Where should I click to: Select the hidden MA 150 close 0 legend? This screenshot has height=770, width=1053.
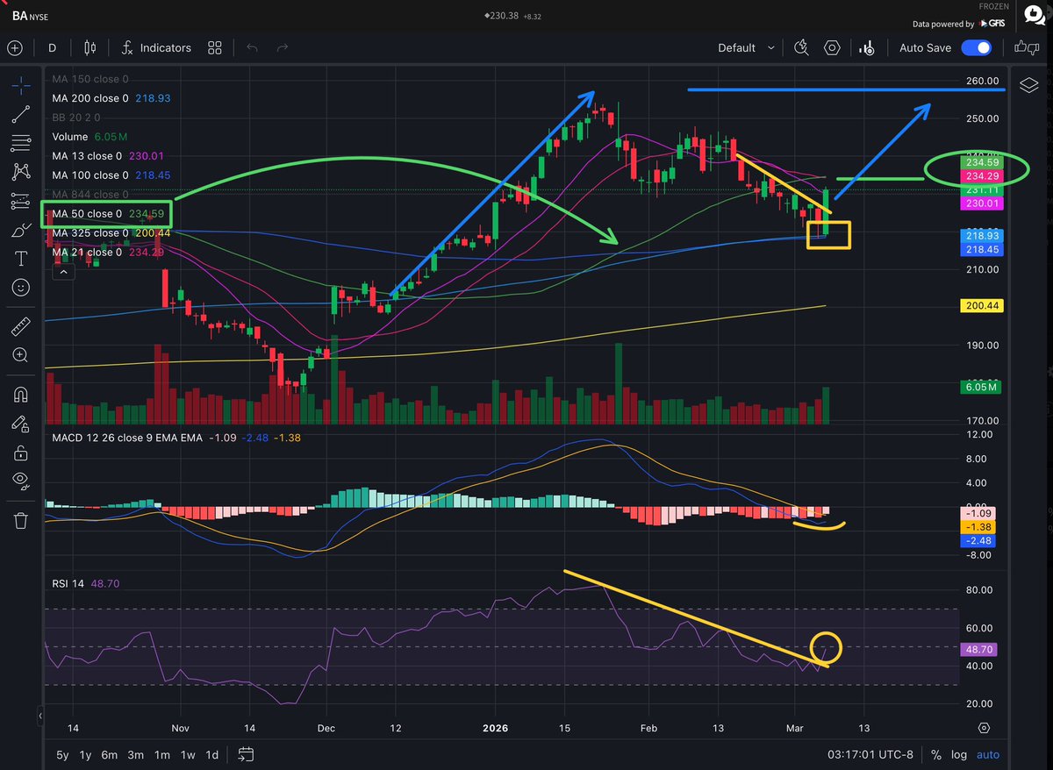pos(90,79)
